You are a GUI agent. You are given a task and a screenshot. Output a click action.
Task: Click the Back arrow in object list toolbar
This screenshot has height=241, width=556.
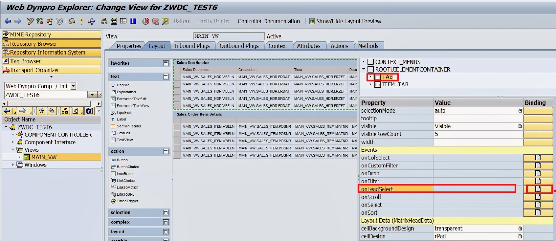(7, 111)
